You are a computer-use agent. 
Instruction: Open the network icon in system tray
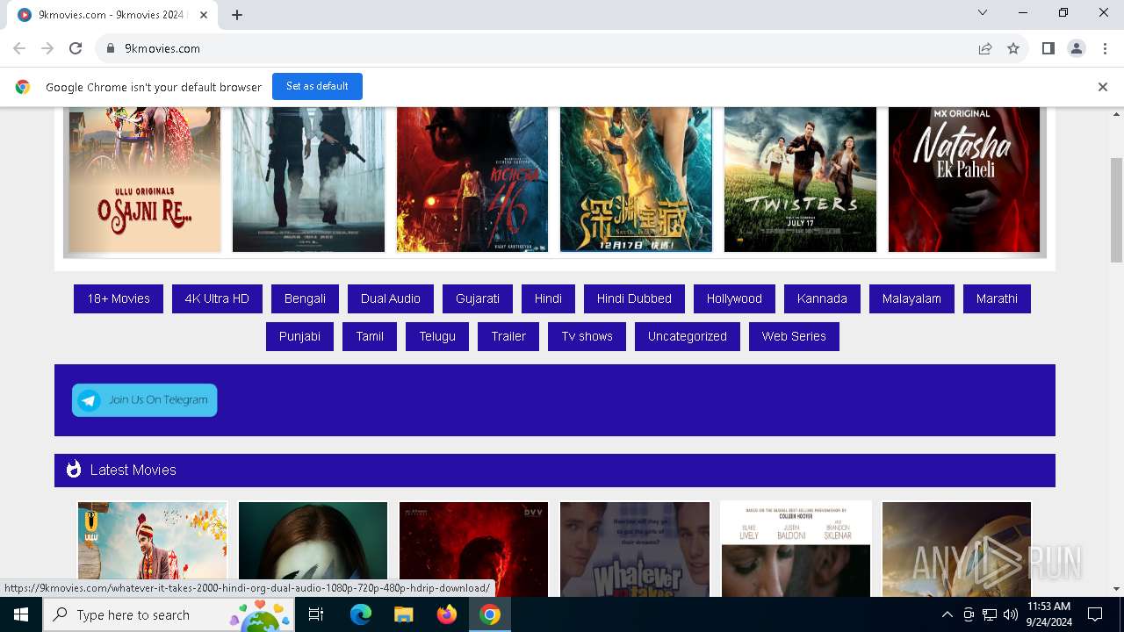tap(990, 614)
